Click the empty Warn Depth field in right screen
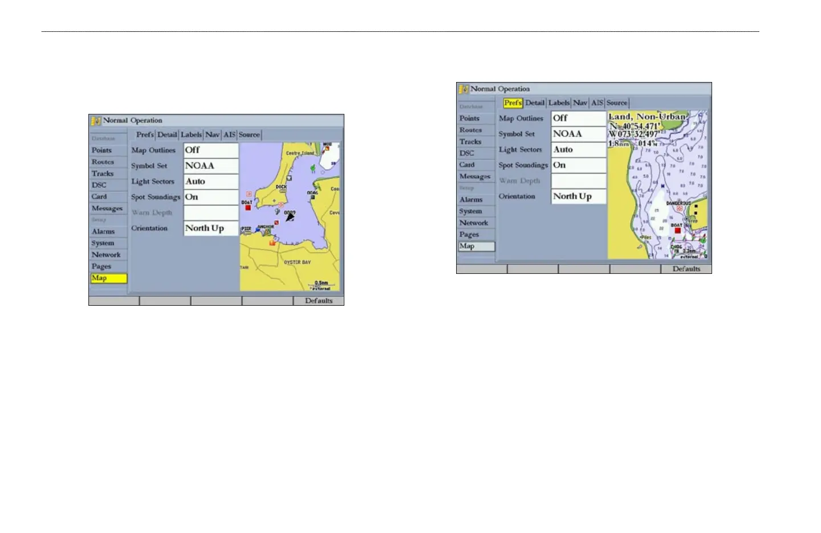Viewport: 821px width, 533px height. tap(578, 181)
